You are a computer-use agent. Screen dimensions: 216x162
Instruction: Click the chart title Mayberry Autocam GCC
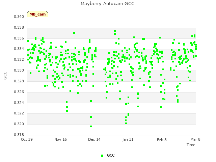coord(107,4)
